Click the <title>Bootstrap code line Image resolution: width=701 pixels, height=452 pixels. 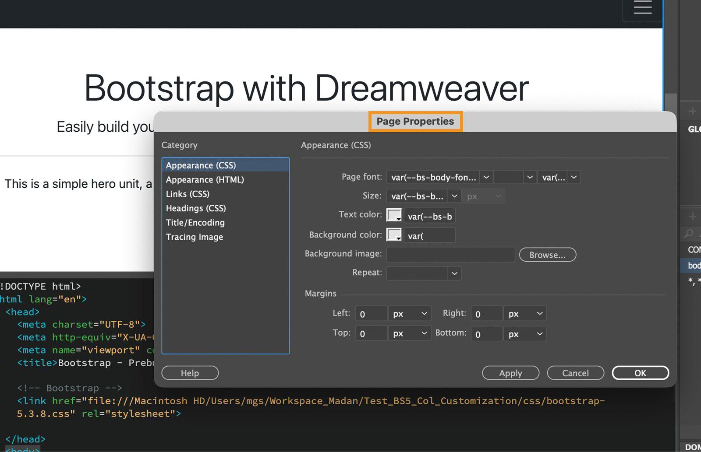(x=86, y=363)
